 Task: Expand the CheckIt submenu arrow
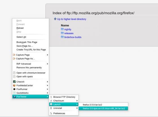click(47, 82)
